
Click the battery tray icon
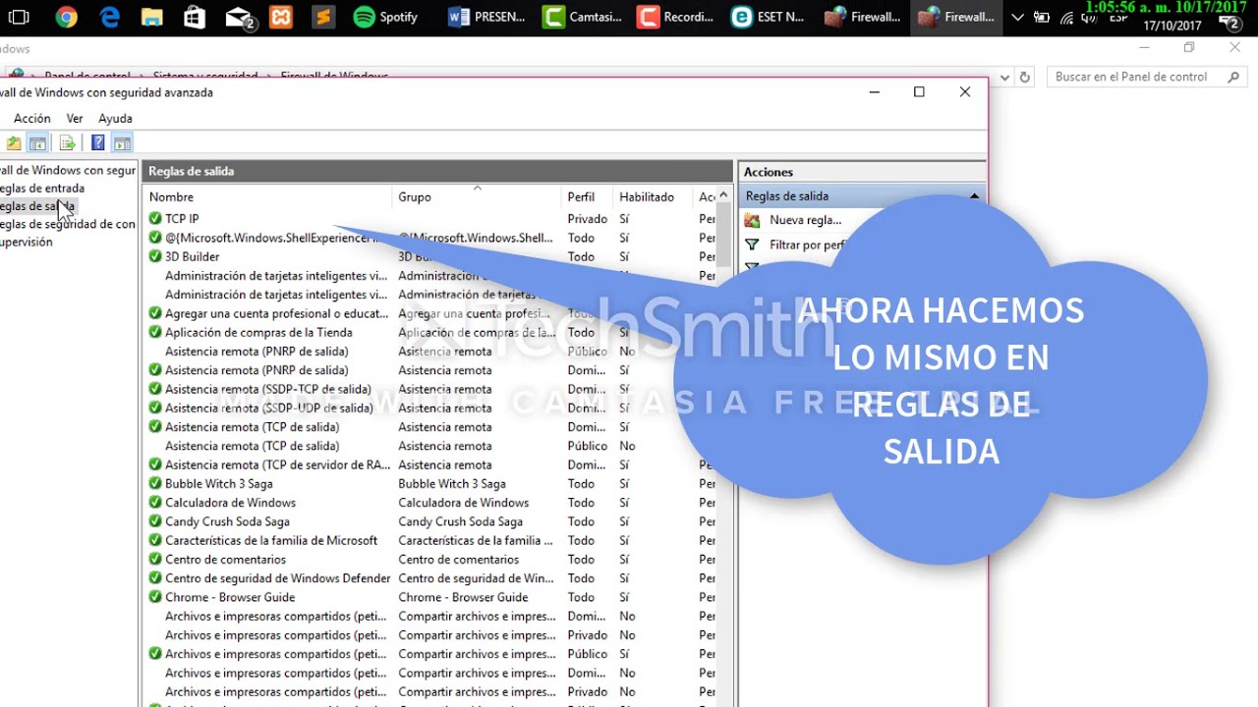pos(1042,17)
